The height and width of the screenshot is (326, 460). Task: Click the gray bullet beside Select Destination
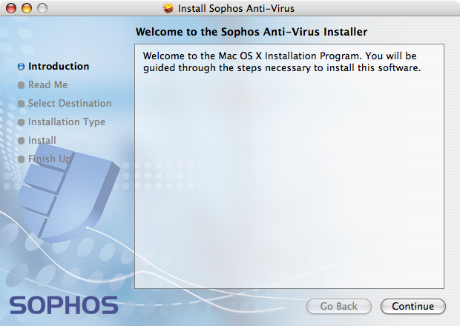21,104
